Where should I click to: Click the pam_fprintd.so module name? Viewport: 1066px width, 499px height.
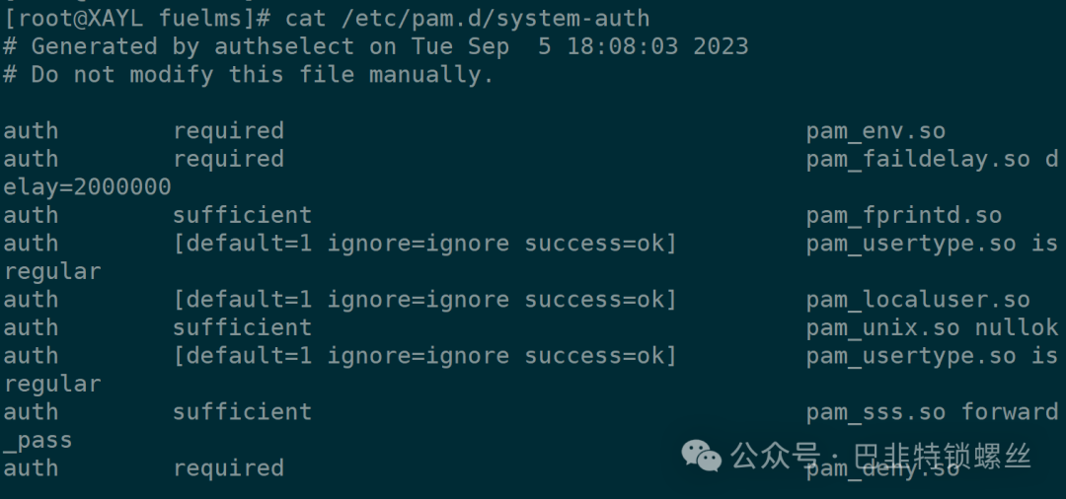(x=903, y=215)
